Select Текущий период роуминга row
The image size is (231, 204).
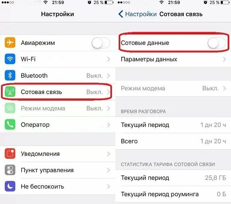pyautogui.click(x=173, y=194)
